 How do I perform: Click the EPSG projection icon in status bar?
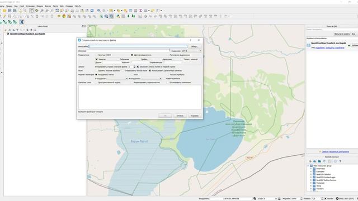point(337,199)
